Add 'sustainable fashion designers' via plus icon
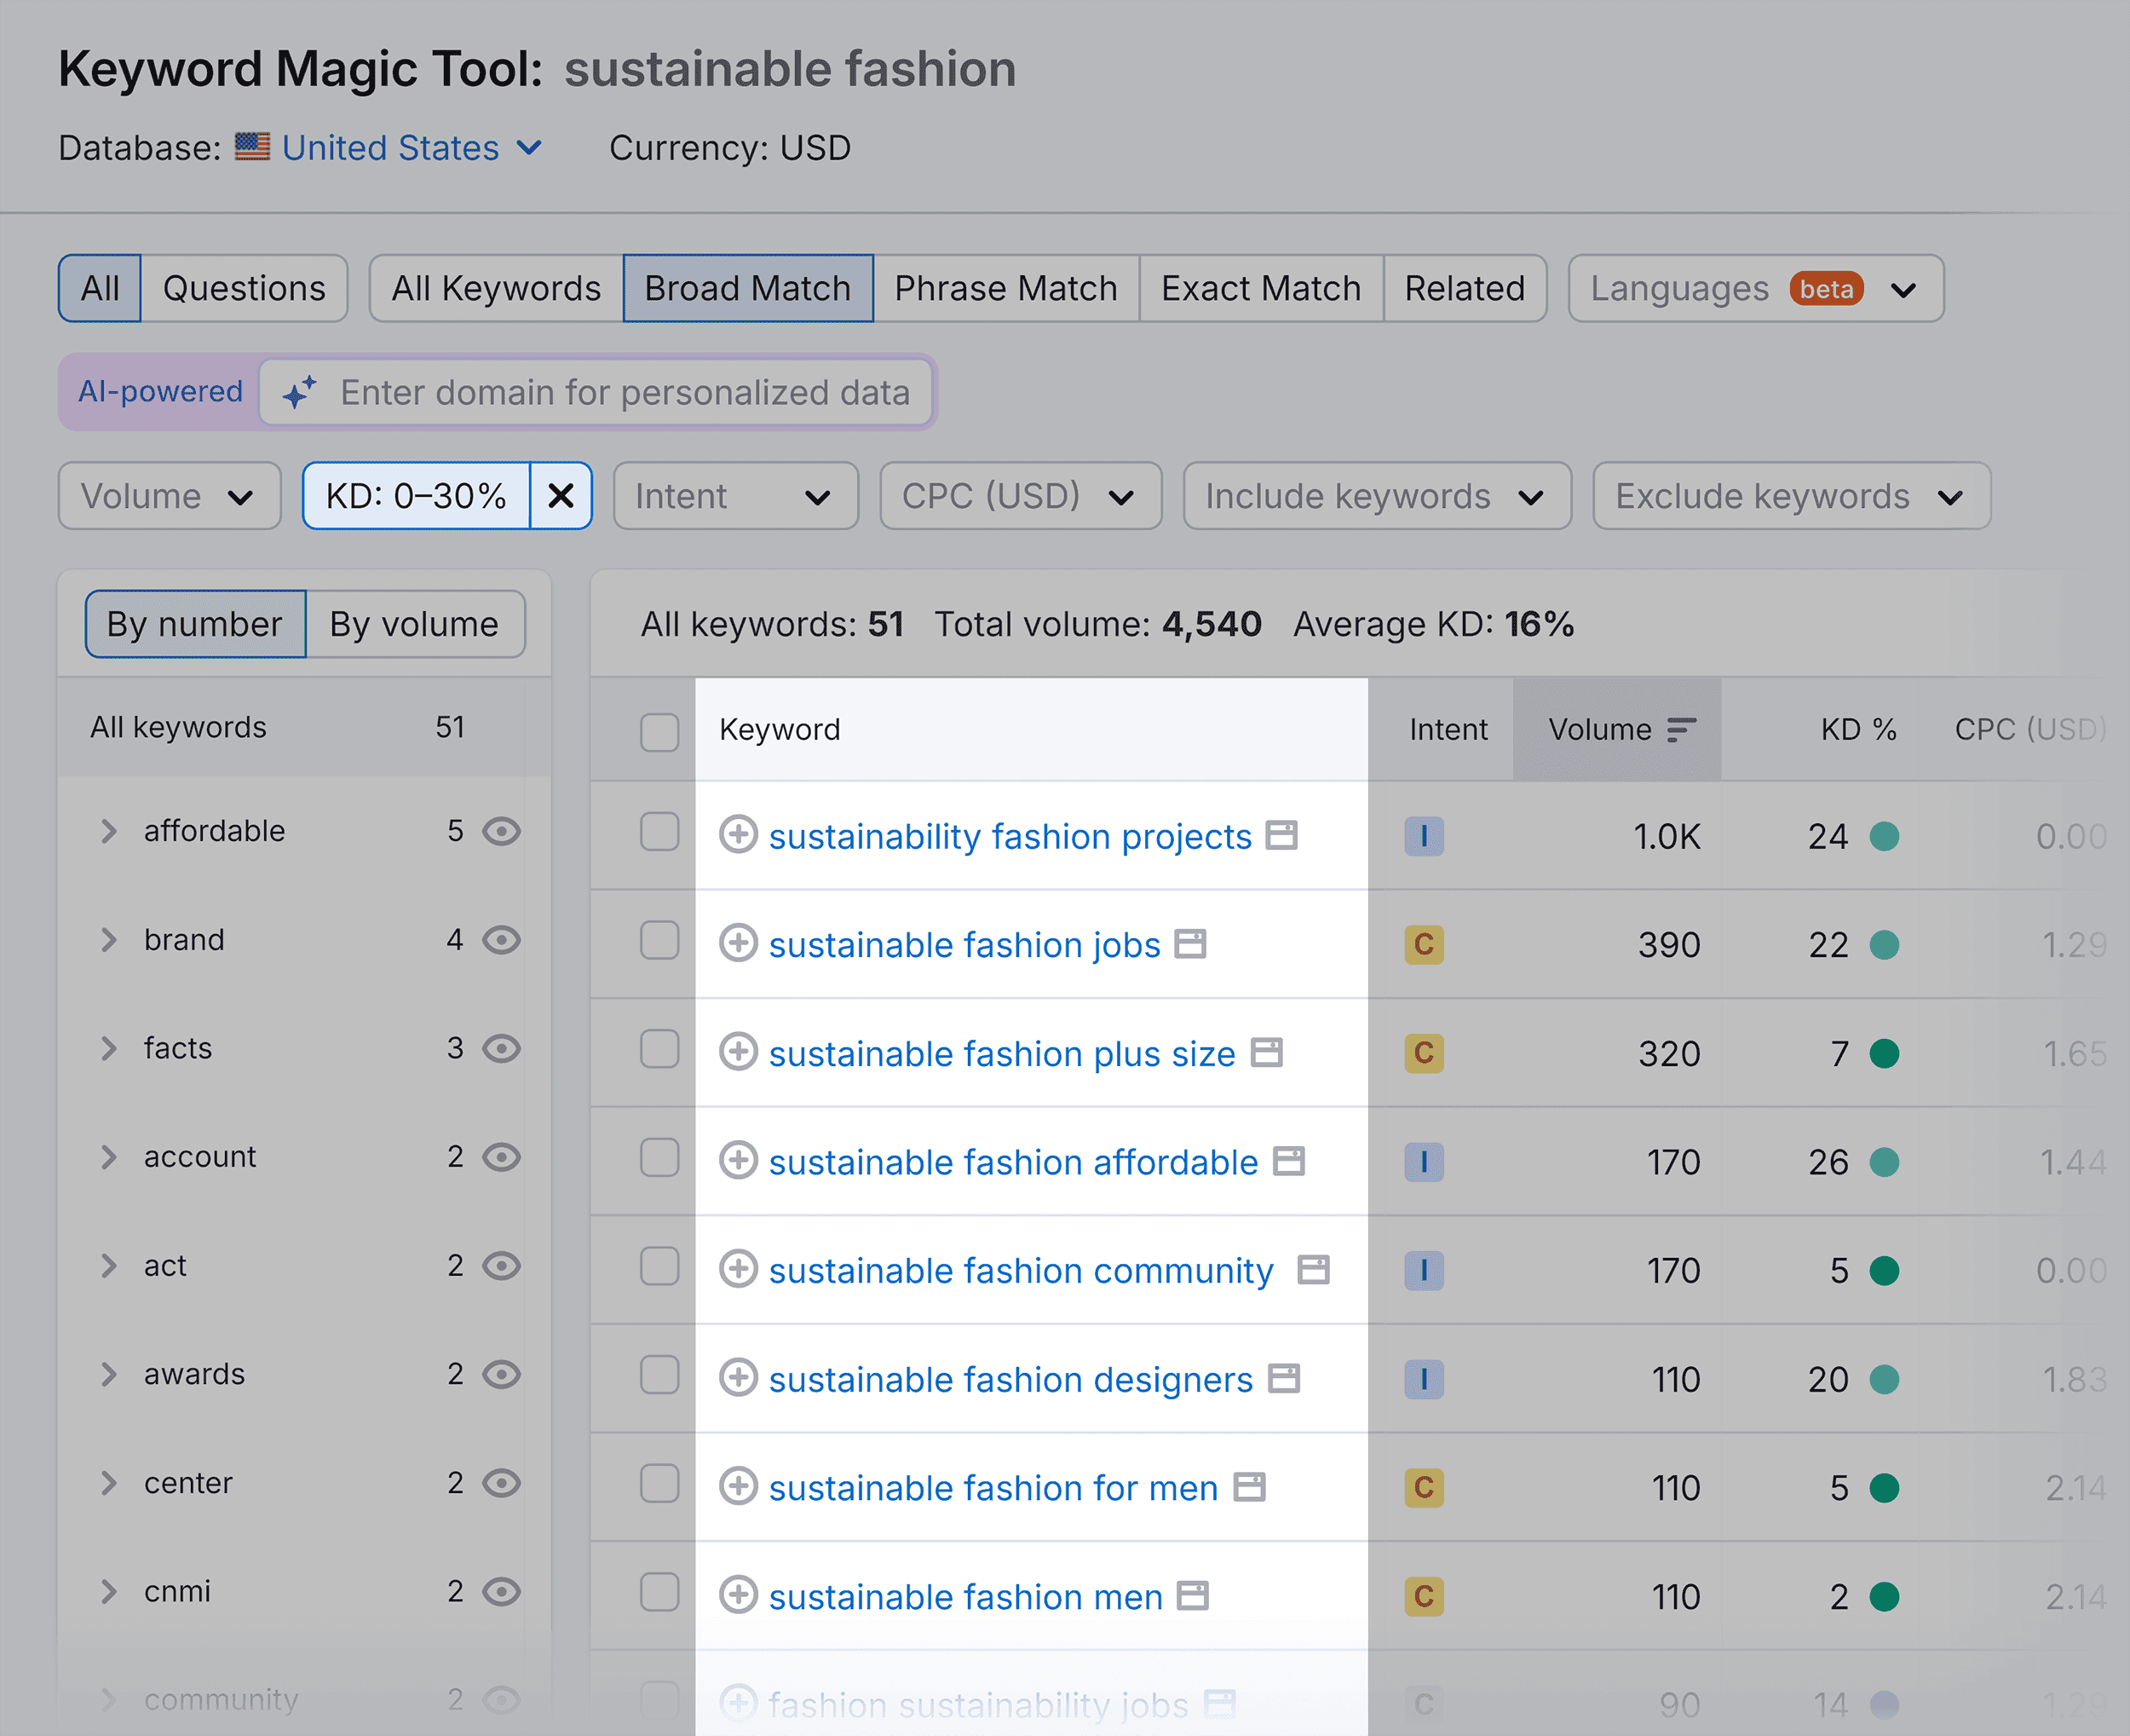The image size is (2130, 1736). point(738,1378)
